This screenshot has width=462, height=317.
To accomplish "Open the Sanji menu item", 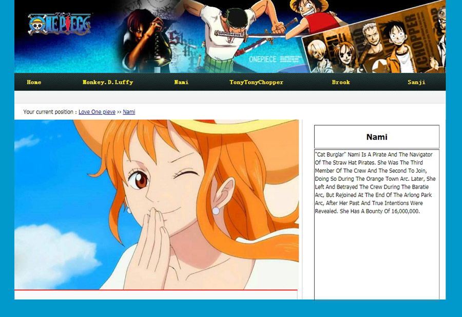I will click(x=416, y=82).
